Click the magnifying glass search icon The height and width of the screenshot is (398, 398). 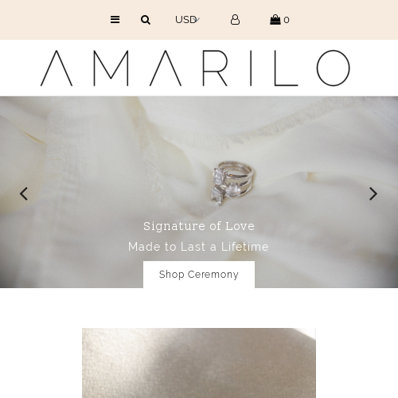pos(146,20)
